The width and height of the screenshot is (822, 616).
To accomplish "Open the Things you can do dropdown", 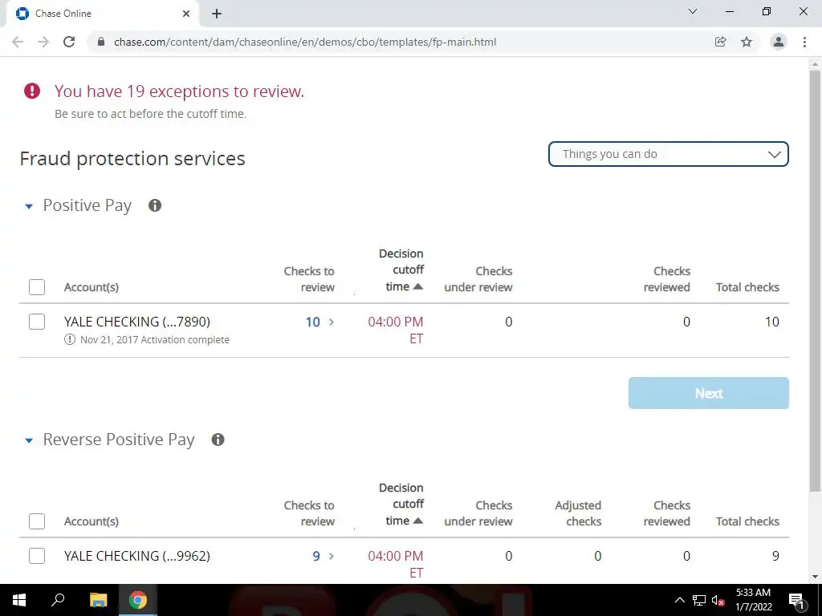I will click(669, 154).
